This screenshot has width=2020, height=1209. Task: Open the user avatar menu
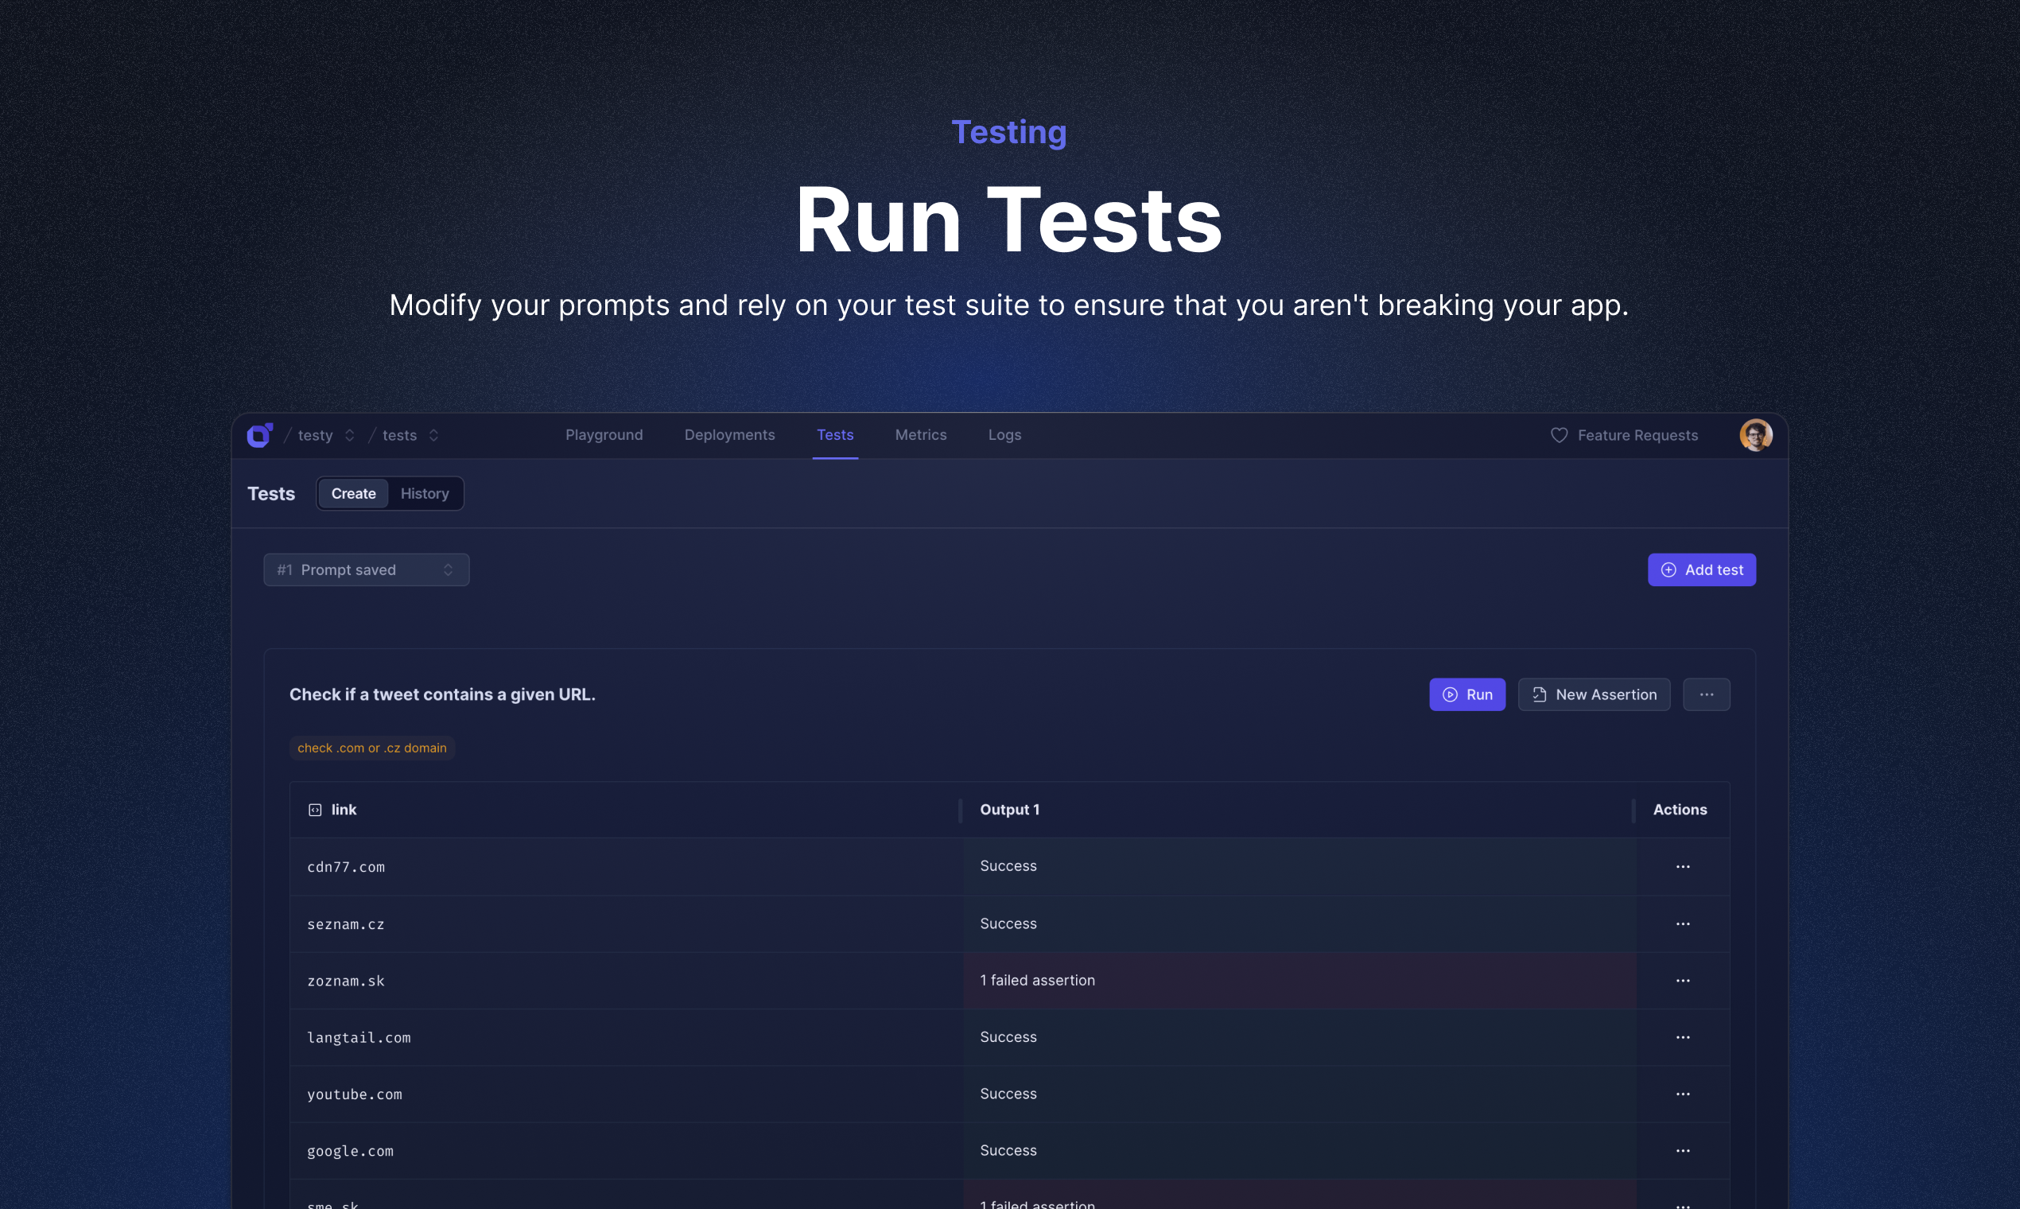1755,435
